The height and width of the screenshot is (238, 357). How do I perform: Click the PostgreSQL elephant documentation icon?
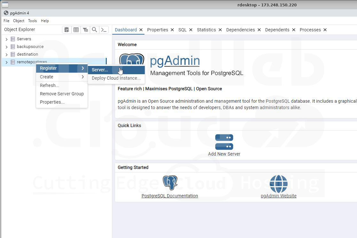[170, 183]
